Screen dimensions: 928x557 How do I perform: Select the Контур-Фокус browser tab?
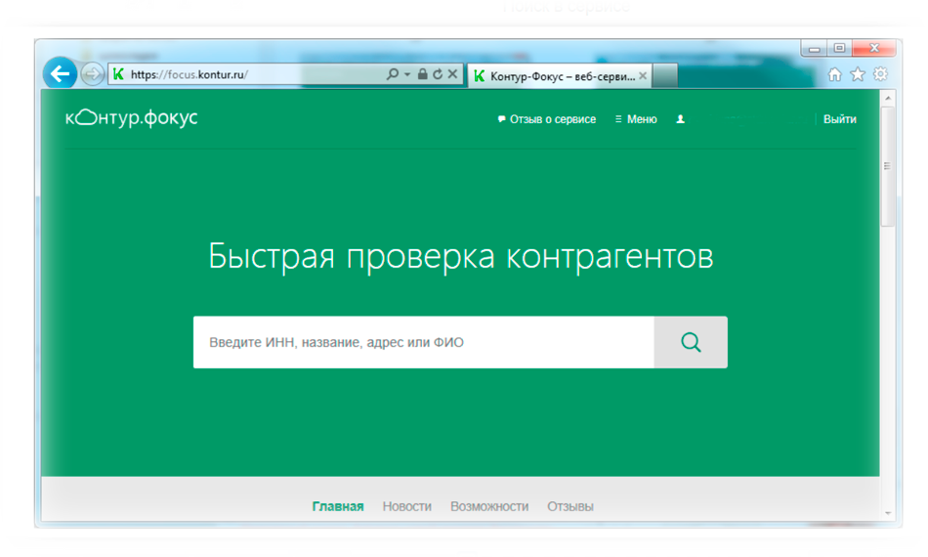click(x=560, y=76)
